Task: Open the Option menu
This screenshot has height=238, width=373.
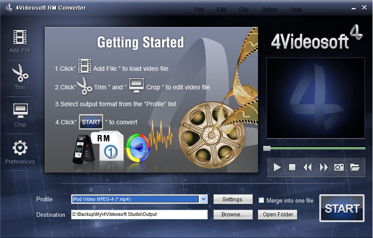Action: tap(269, 10)
